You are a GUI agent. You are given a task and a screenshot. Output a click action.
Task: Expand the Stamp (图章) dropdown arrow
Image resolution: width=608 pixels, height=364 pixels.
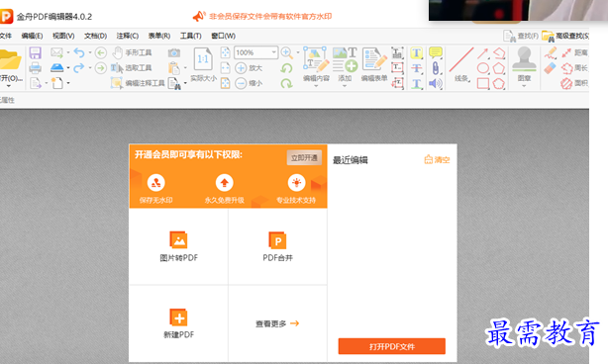[524, 86]
